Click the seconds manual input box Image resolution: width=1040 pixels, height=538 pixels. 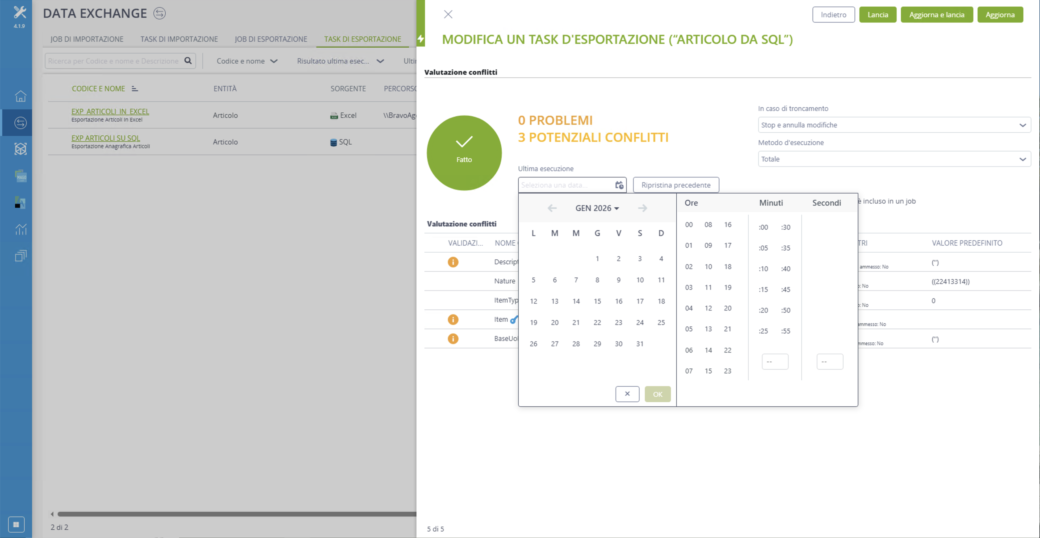click(x=830, y=362)
